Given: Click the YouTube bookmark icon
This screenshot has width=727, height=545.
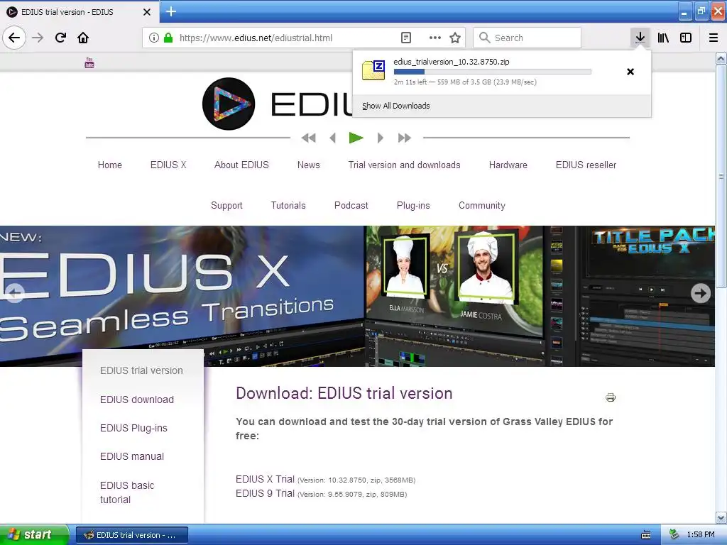Looking at the screenshot, I should 89,62.
